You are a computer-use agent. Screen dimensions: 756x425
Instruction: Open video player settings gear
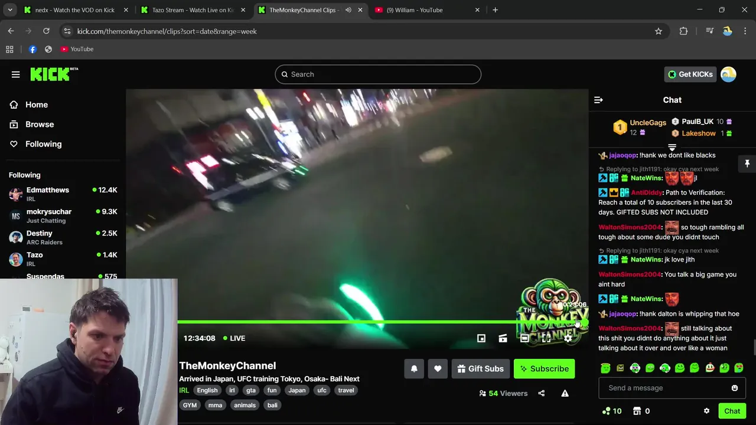[x=568, y=338]
